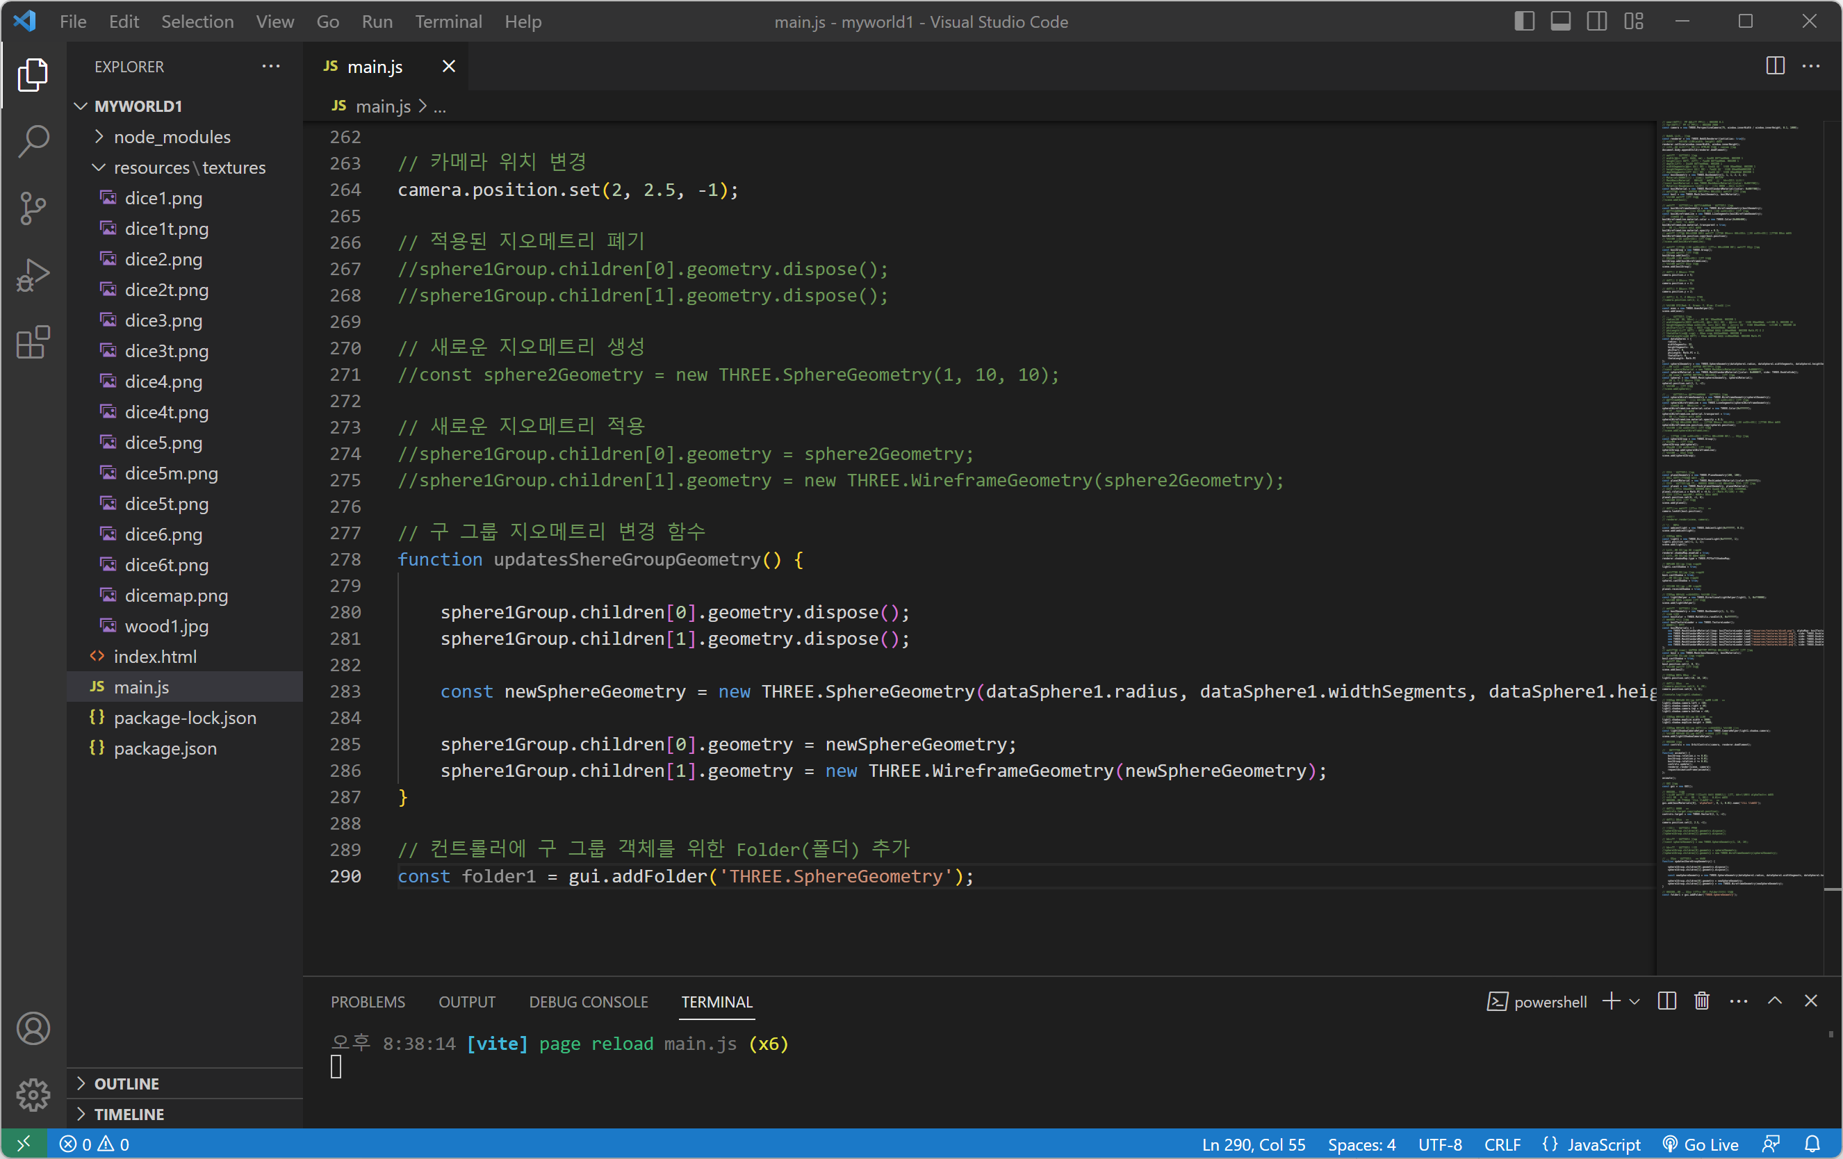The height and width of the screenshot is (1159, 1843).
Task: Open the Manage gear settings
Action: coord(33,1096)
